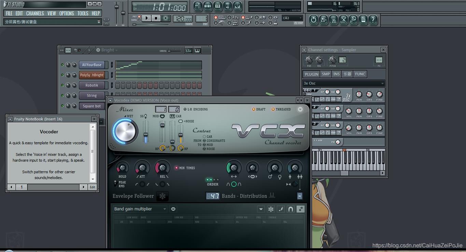Screen dimensions: 466x252
Task: Click the swing slider in step sequencer
Action: [x=175, y=50]
